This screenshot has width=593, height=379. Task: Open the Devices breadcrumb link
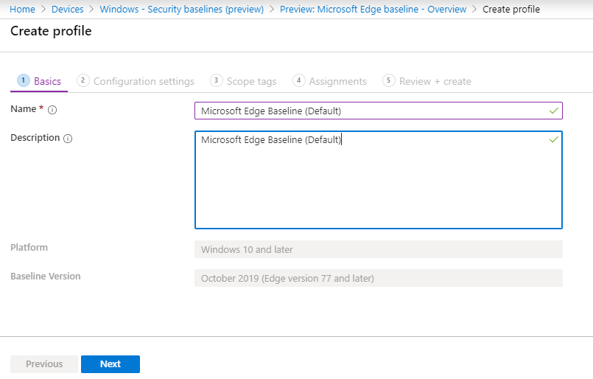click(x=67, y=9)
